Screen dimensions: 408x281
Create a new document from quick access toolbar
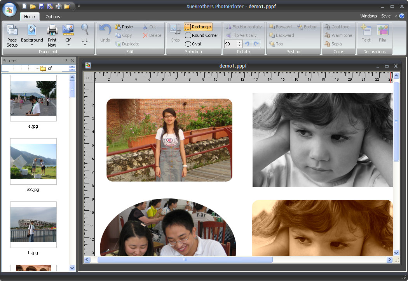[x=24, y=6]
